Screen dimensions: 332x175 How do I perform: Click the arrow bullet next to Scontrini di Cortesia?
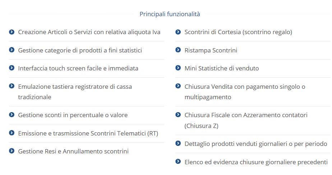[178, 32]
